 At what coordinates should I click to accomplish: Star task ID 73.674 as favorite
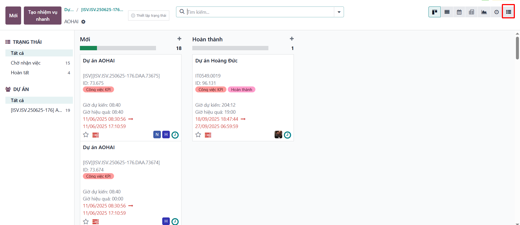86,221
